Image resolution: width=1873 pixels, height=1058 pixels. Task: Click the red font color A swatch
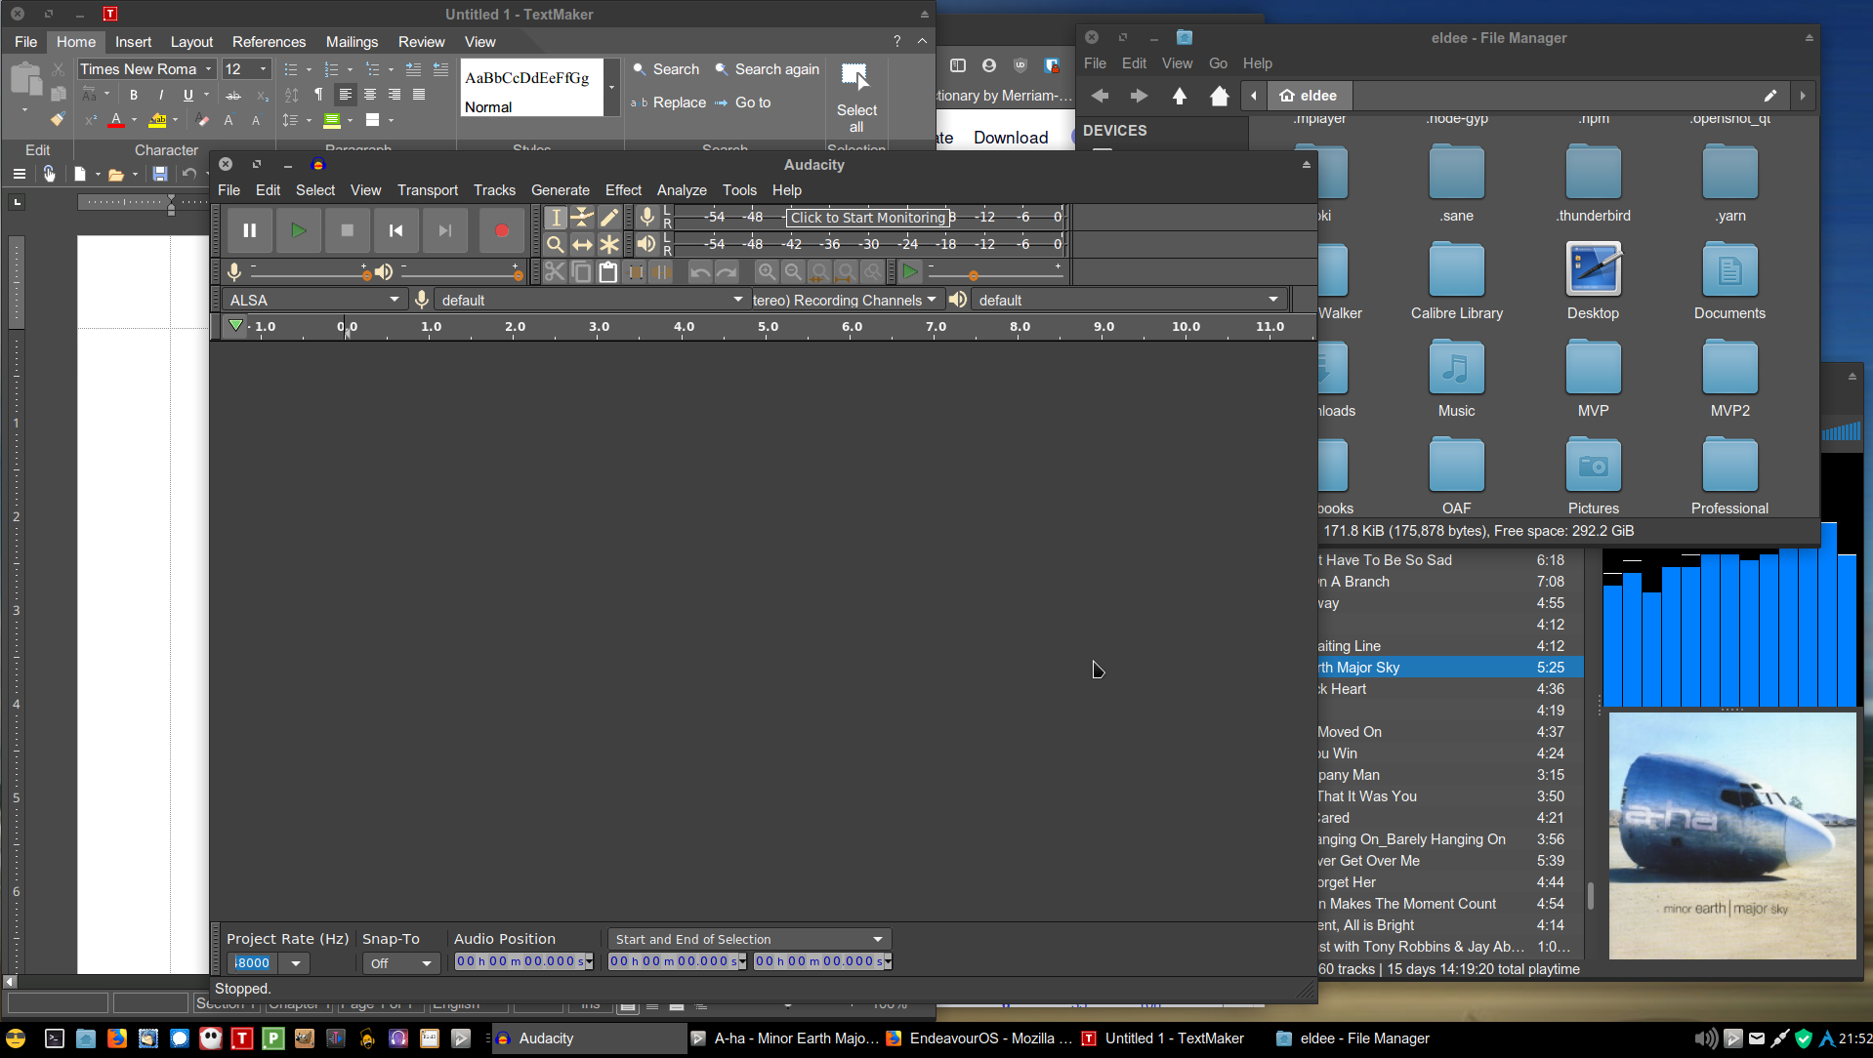click(116, 121)
